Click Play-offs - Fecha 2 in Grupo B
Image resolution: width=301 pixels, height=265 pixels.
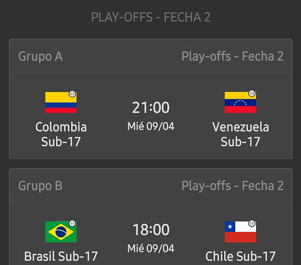coord(232,186)
